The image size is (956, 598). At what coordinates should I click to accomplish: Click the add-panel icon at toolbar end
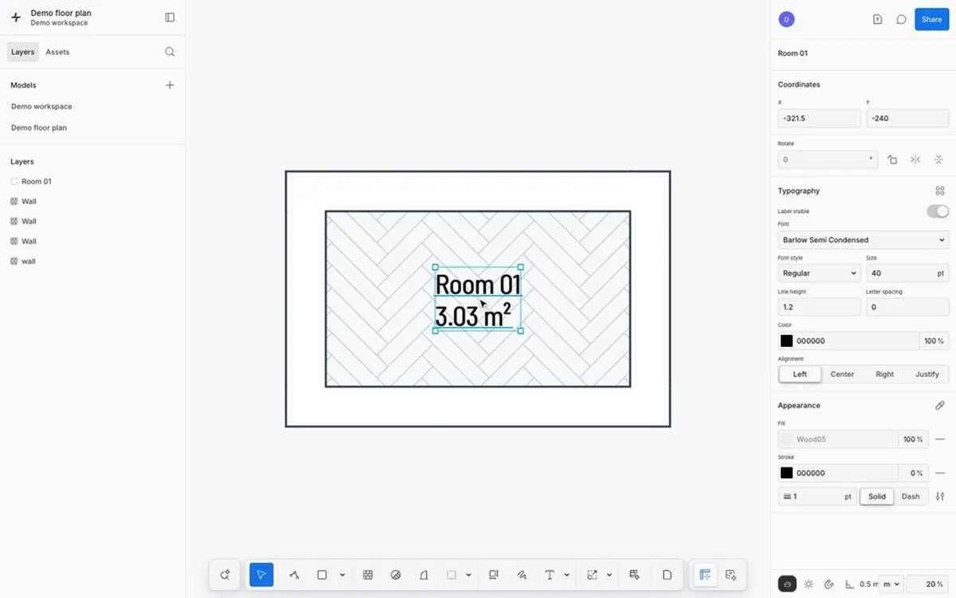click(x=731, y=575)
